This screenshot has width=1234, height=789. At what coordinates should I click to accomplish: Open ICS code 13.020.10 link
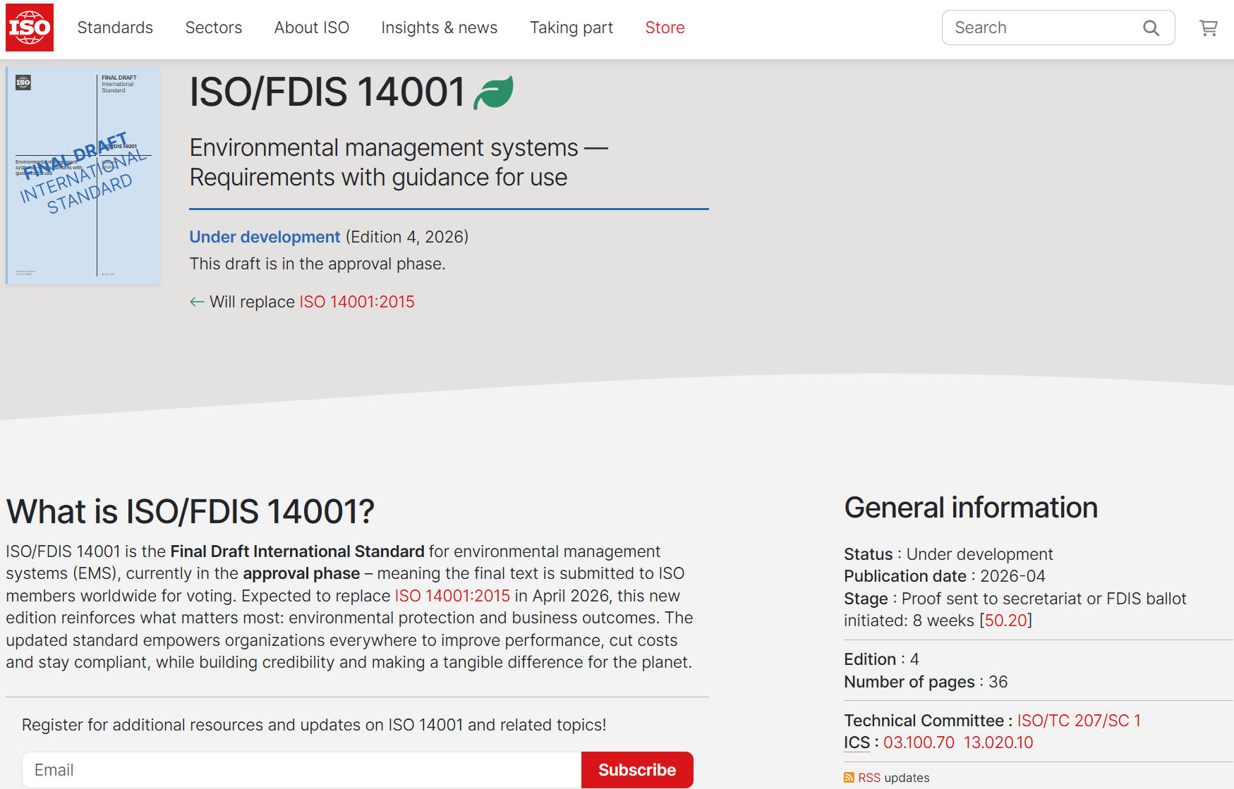pos(998,742)
